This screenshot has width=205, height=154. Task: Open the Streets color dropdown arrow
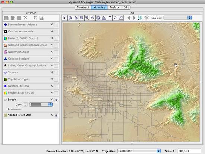click(50, 104)
